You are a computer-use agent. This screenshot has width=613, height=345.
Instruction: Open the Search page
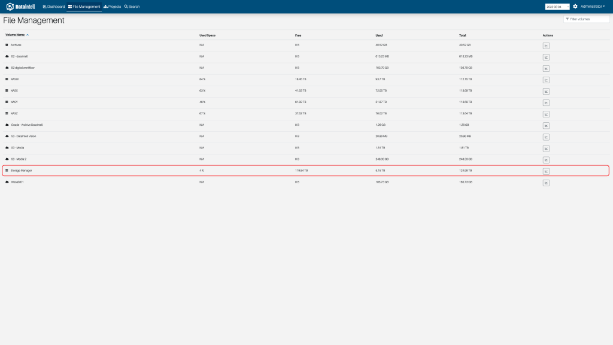click(x=132, y=7)
